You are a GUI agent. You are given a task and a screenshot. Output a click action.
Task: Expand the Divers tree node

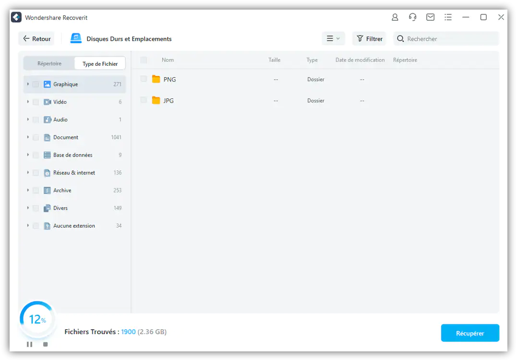(x=28, y=208)
